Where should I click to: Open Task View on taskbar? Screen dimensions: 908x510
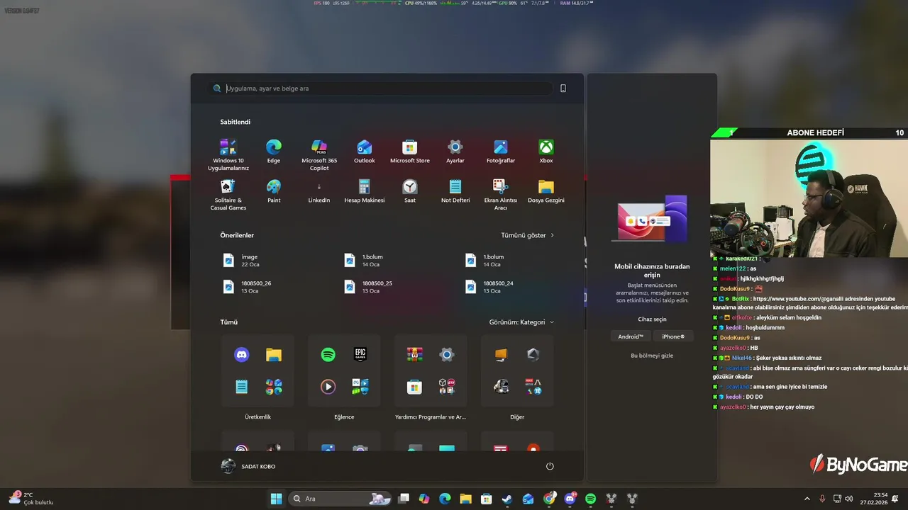point(404,499)
